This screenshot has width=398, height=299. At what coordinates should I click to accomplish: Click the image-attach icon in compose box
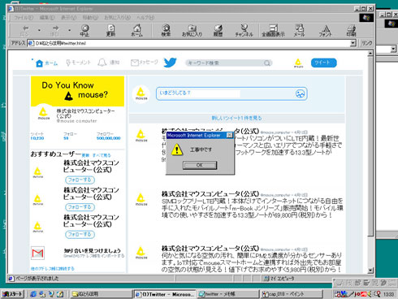click(300, 93)
